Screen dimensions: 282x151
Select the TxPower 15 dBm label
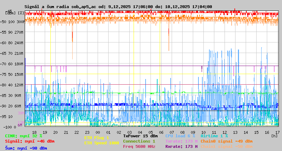(x=140, y=136)
